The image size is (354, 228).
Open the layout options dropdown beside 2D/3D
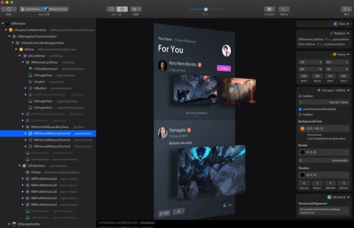point(136,9)
